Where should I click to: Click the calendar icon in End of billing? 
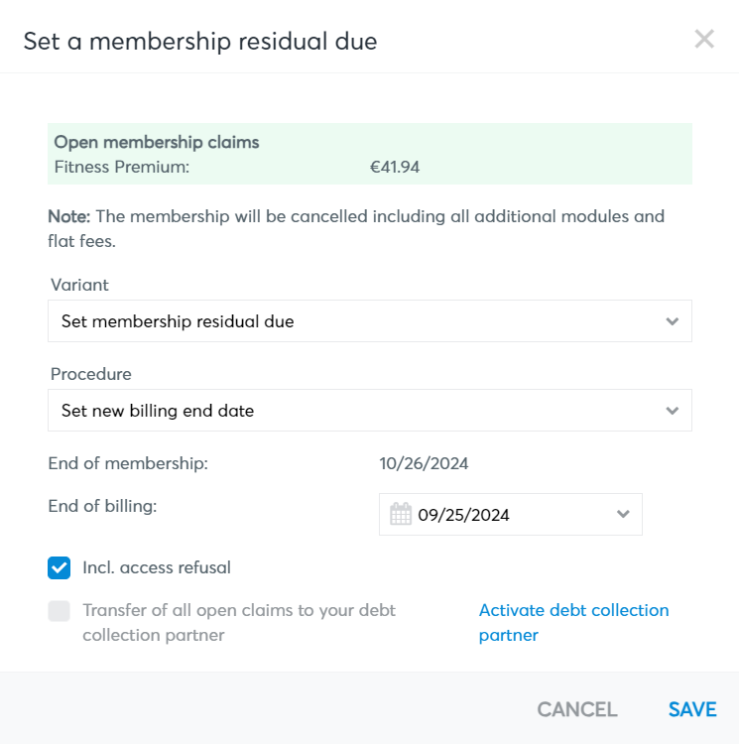401,514
